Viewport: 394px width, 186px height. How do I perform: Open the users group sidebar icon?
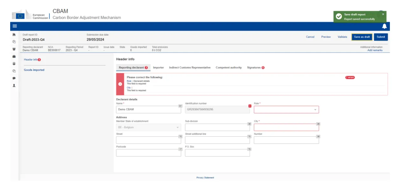pos(14,49)
